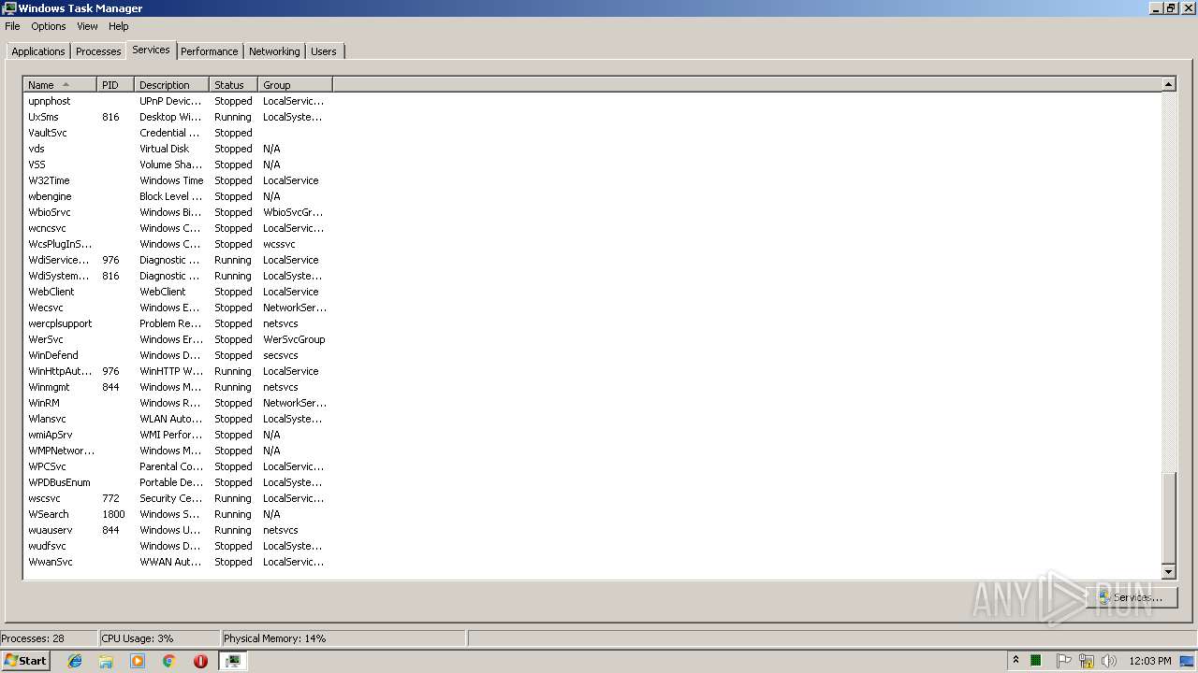This screenshot has width=1198, height=673.
Task: Show hidden tray icons arrow
Action: [1015, 661]
